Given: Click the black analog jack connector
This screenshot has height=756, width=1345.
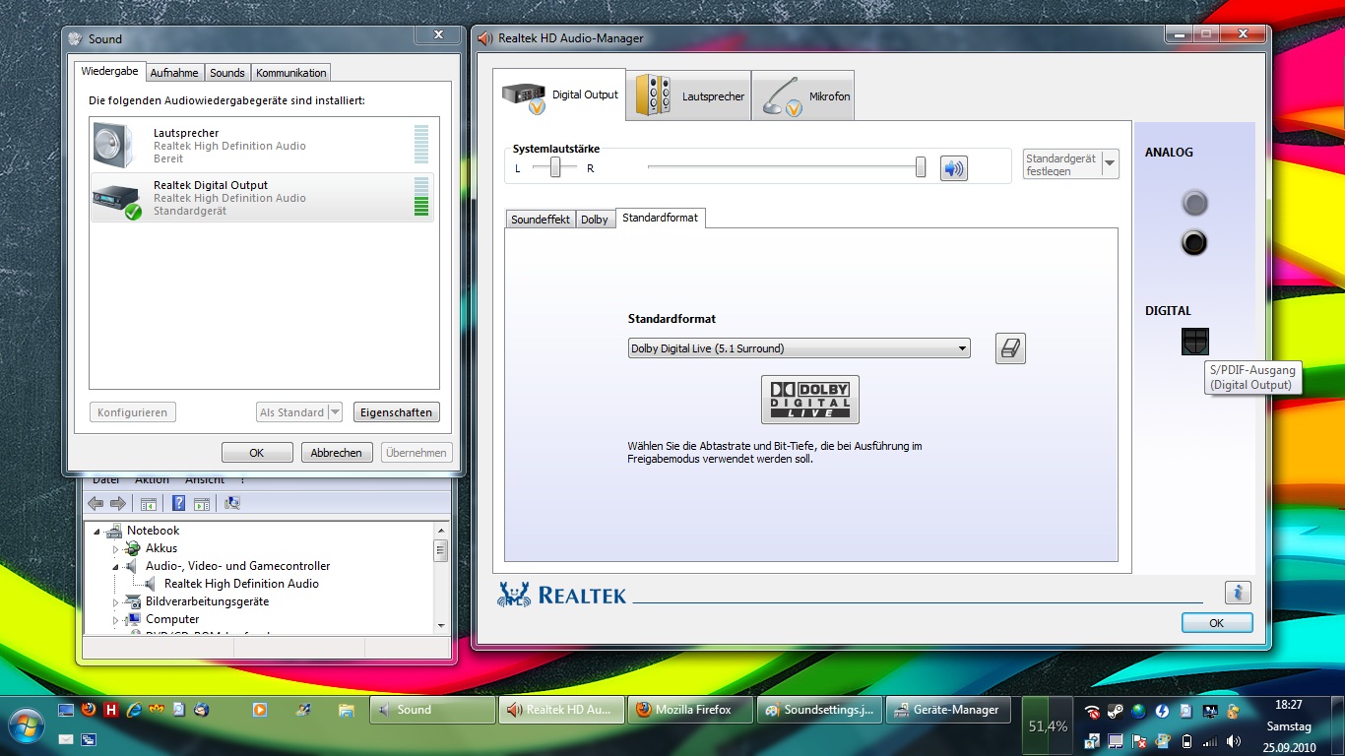Looking at the screenshot, I should coord(1194,242).
